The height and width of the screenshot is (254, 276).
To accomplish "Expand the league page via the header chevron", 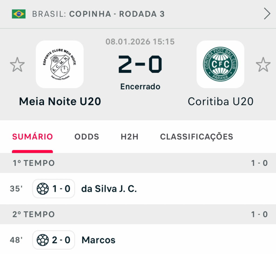I will point(267,13).
